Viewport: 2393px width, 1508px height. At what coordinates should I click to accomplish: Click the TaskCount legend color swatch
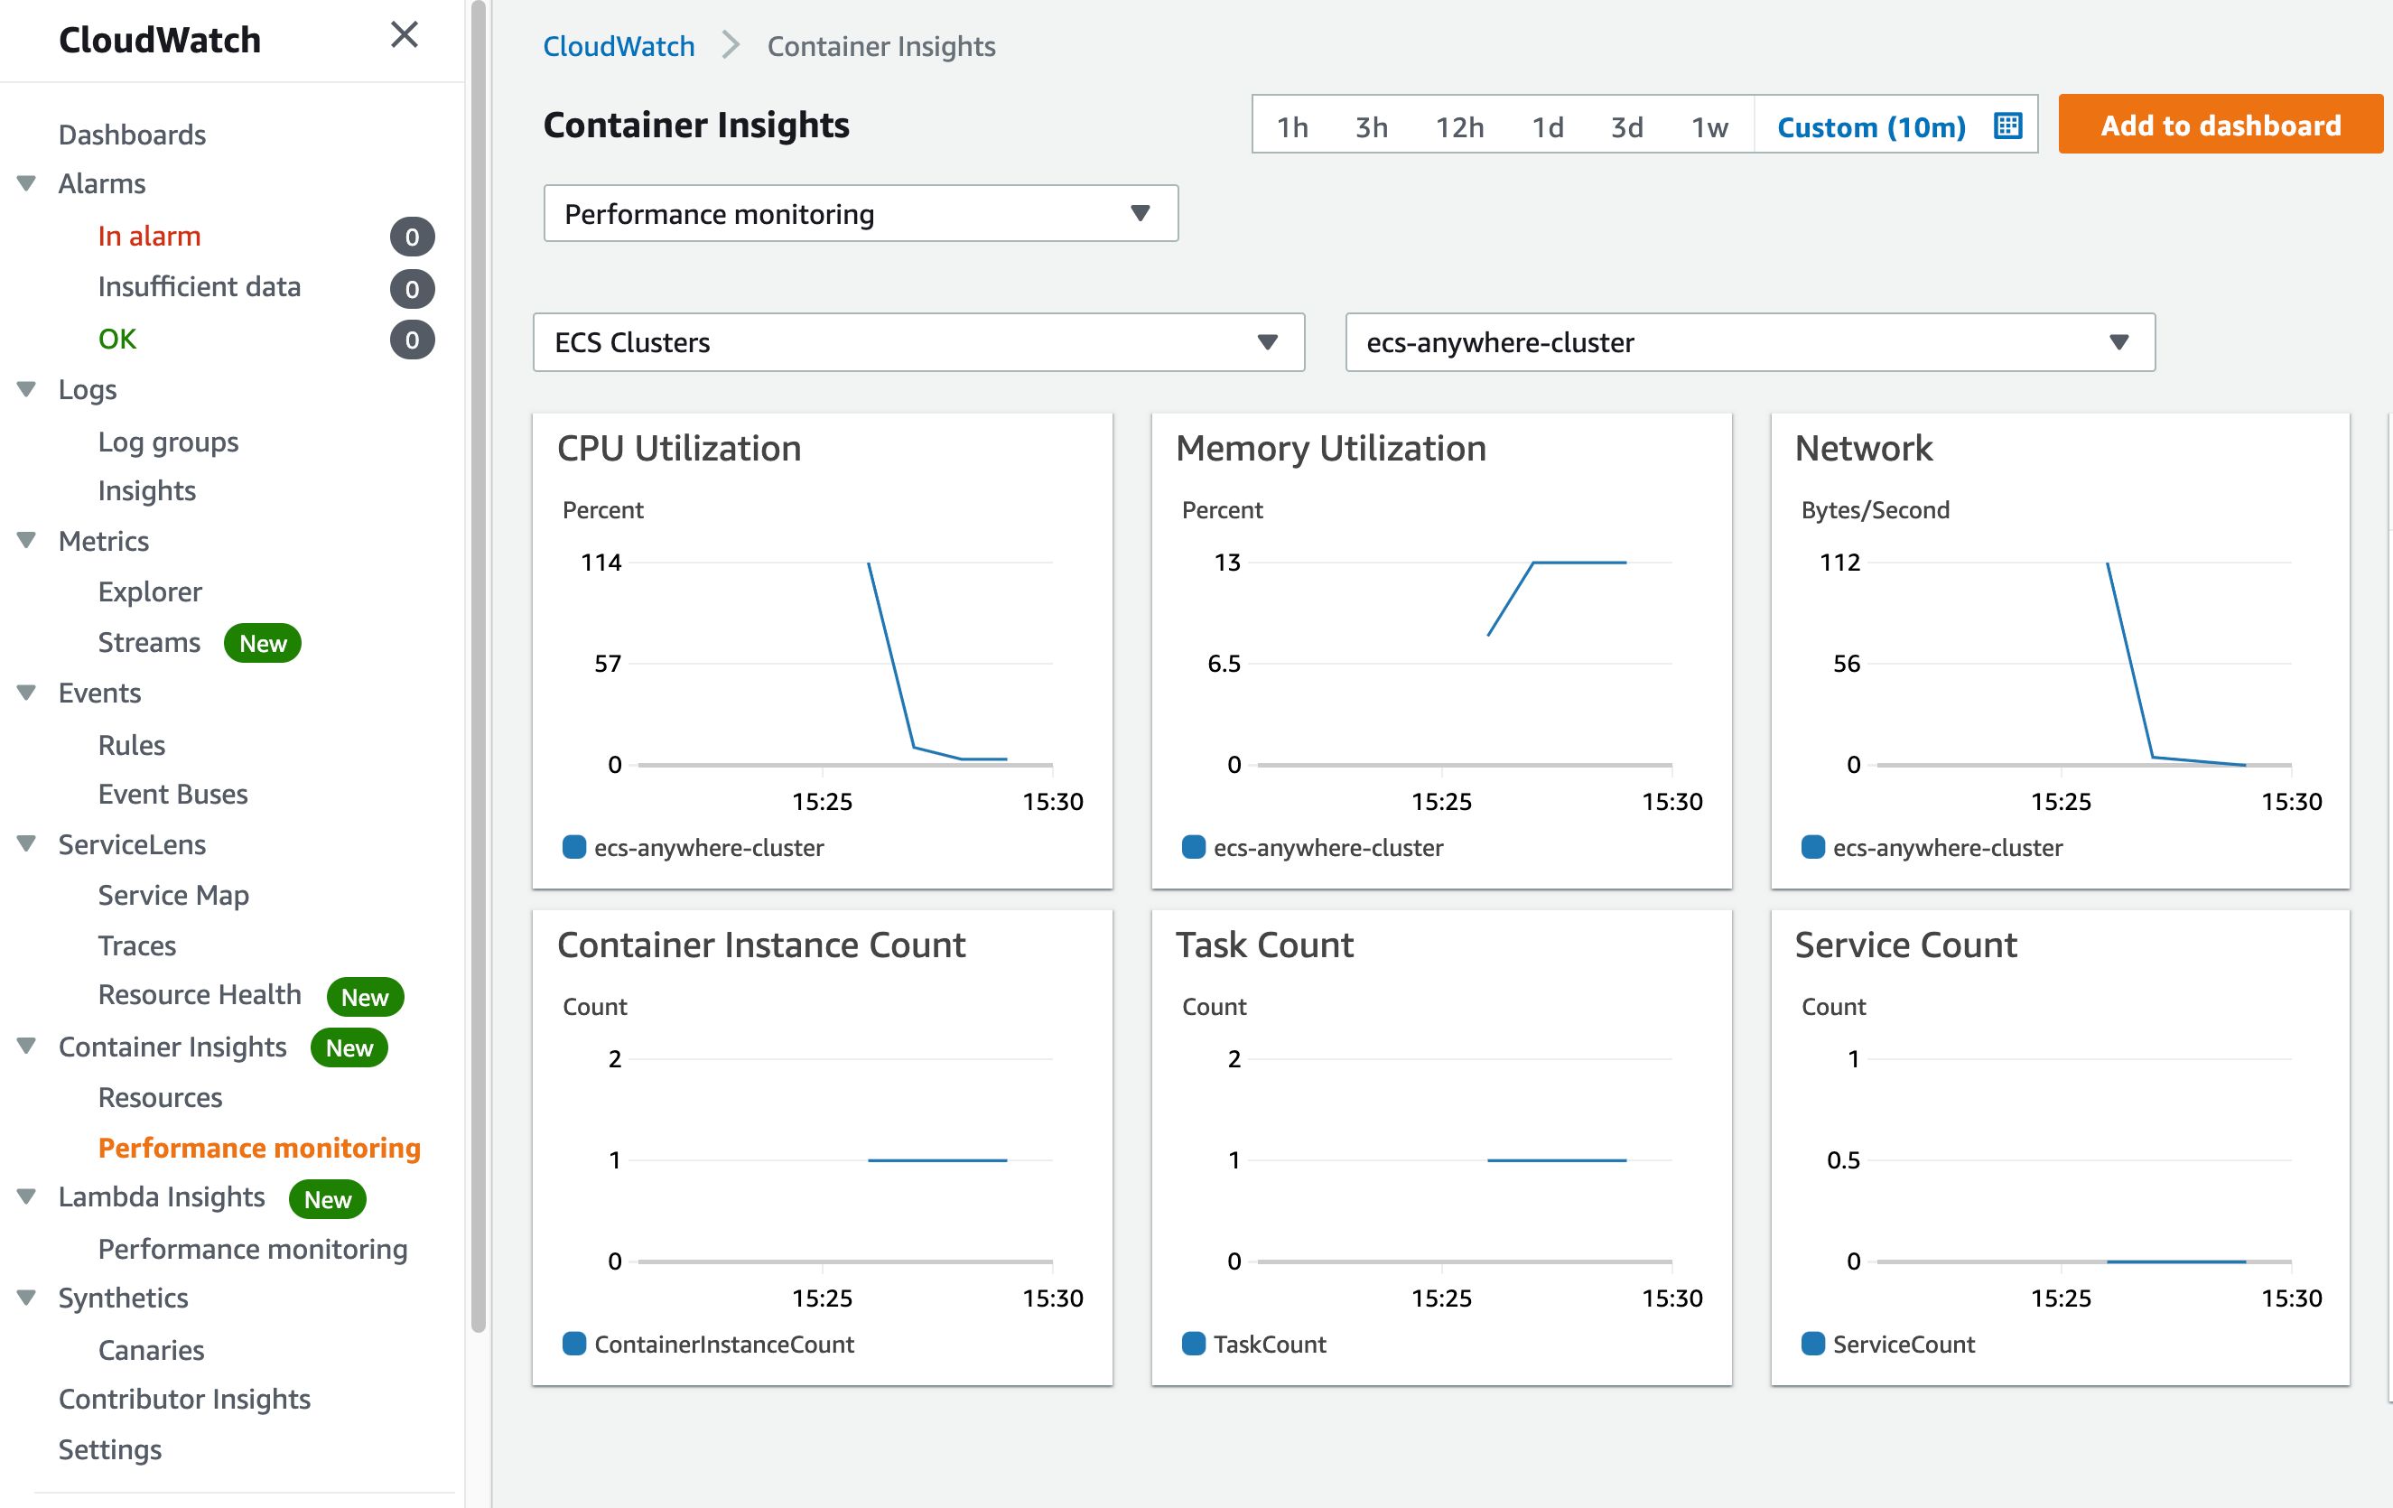tap(1193, 1344)
